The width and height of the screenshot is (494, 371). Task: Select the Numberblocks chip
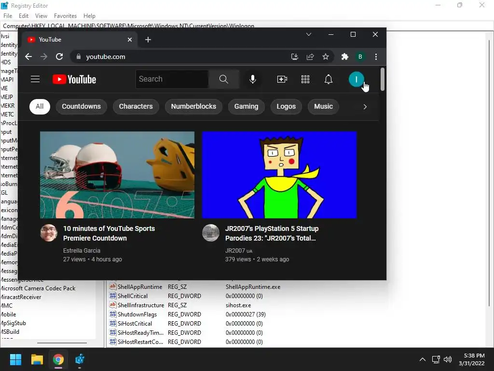tap(193, 106)
